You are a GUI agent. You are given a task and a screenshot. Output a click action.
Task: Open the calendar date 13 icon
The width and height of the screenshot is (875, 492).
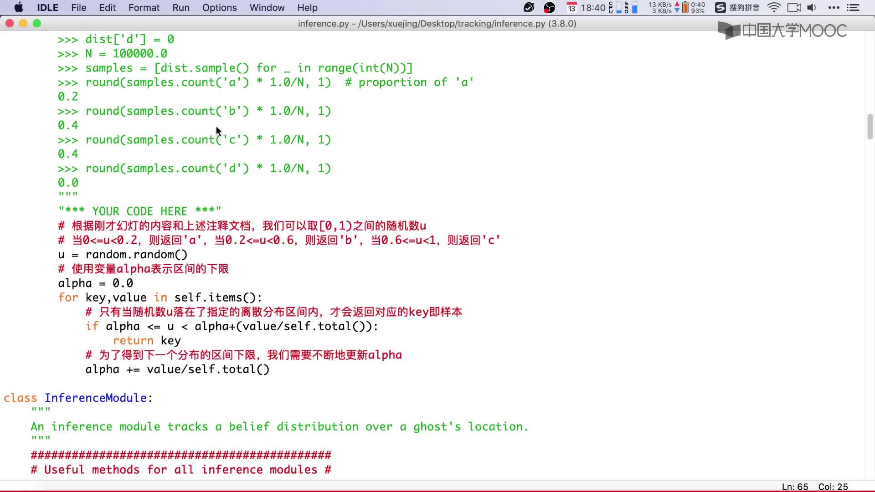(571, 8)
